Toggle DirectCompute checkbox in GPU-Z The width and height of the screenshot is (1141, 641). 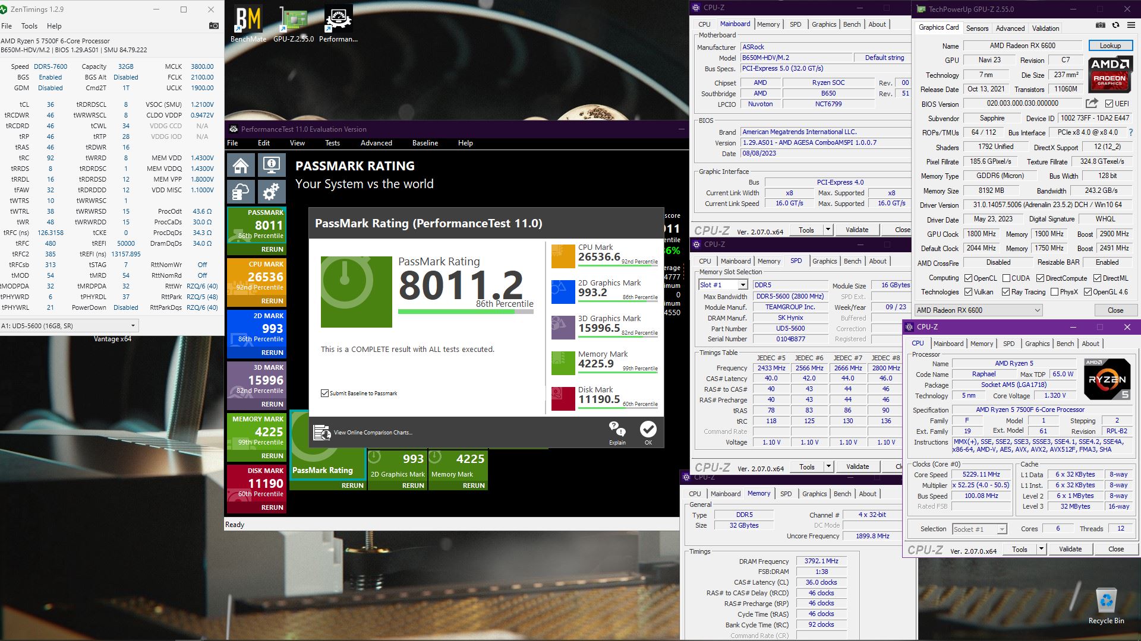coord(1040,278)
